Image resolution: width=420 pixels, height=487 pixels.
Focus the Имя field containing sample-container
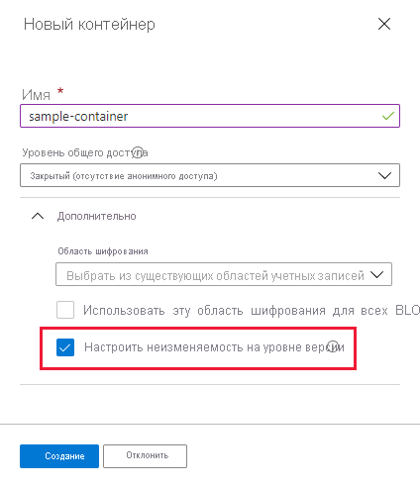tap(210, 116)
